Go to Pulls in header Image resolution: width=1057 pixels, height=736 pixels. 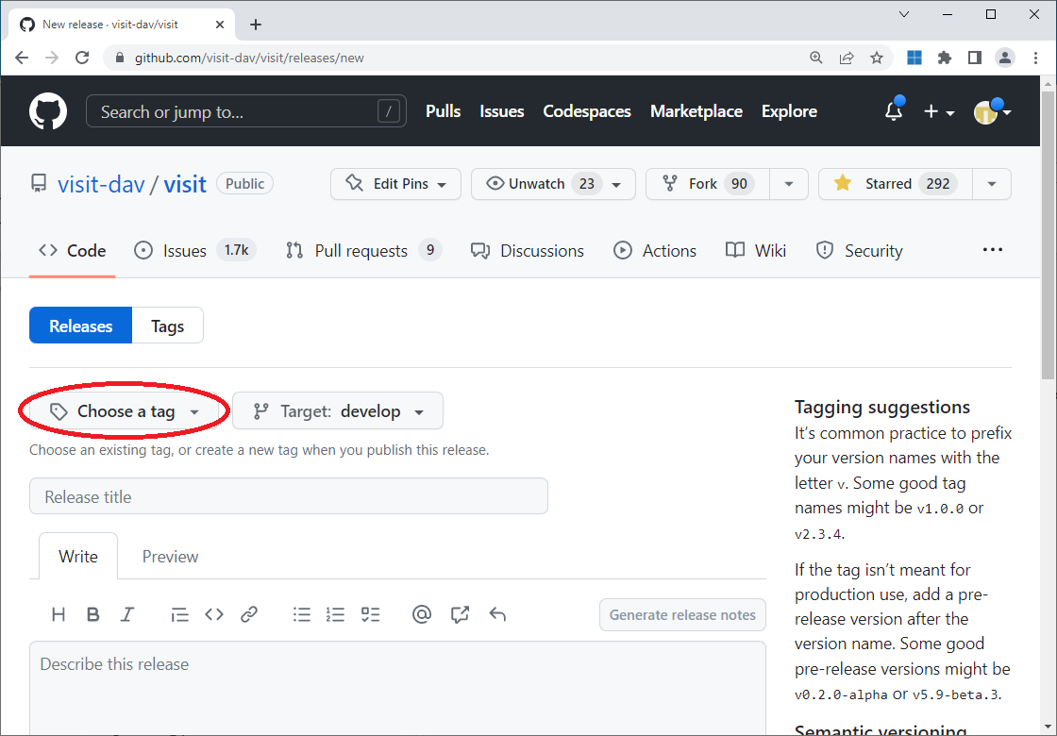click(443, 111)
